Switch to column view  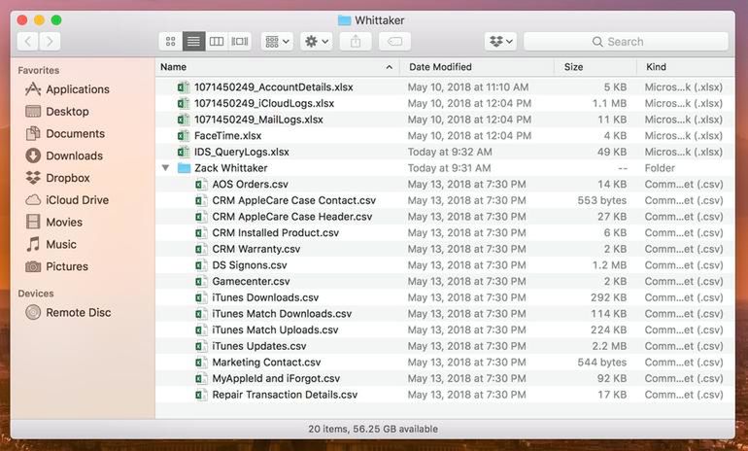click(x=217, y=42)
